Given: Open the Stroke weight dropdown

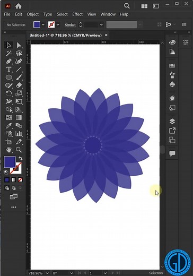Looking at the screenshot, I should 101,24.
